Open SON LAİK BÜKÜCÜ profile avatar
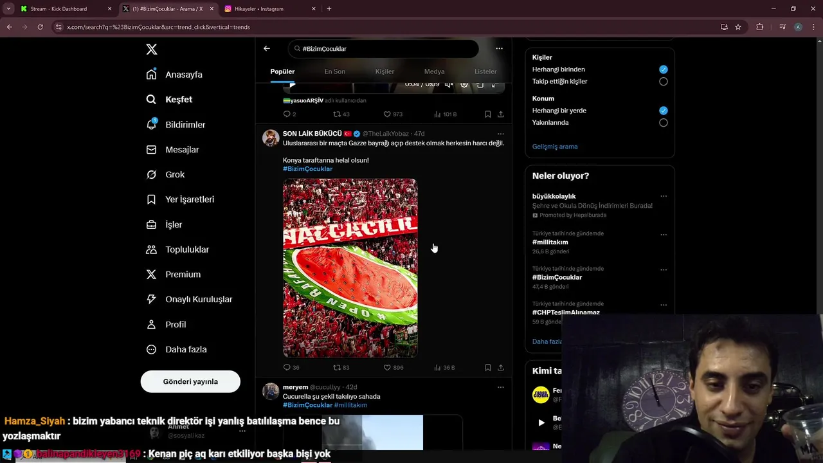Image resolution: width=823 pixels, height=463 pixels. (x=271, y=138)
